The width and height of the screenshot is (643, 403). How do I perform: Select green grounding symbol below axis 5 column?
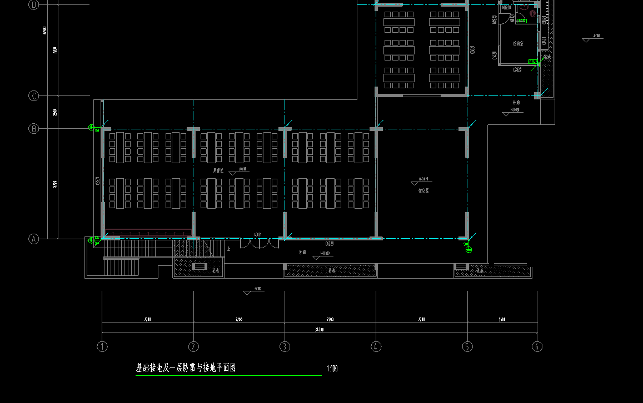tap(468, 249)
